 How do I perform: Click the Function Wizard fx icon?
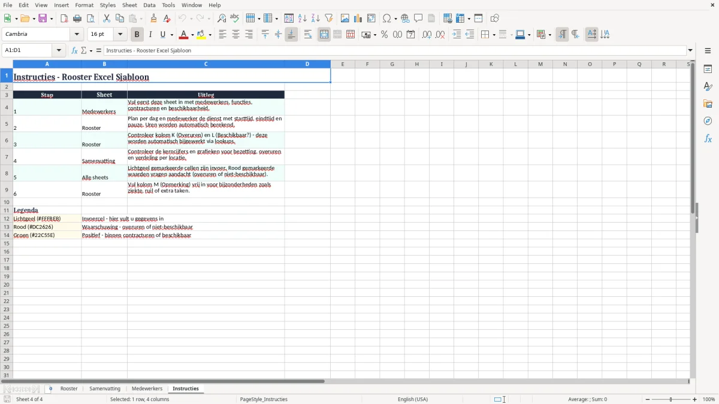[x=74, y=50]
